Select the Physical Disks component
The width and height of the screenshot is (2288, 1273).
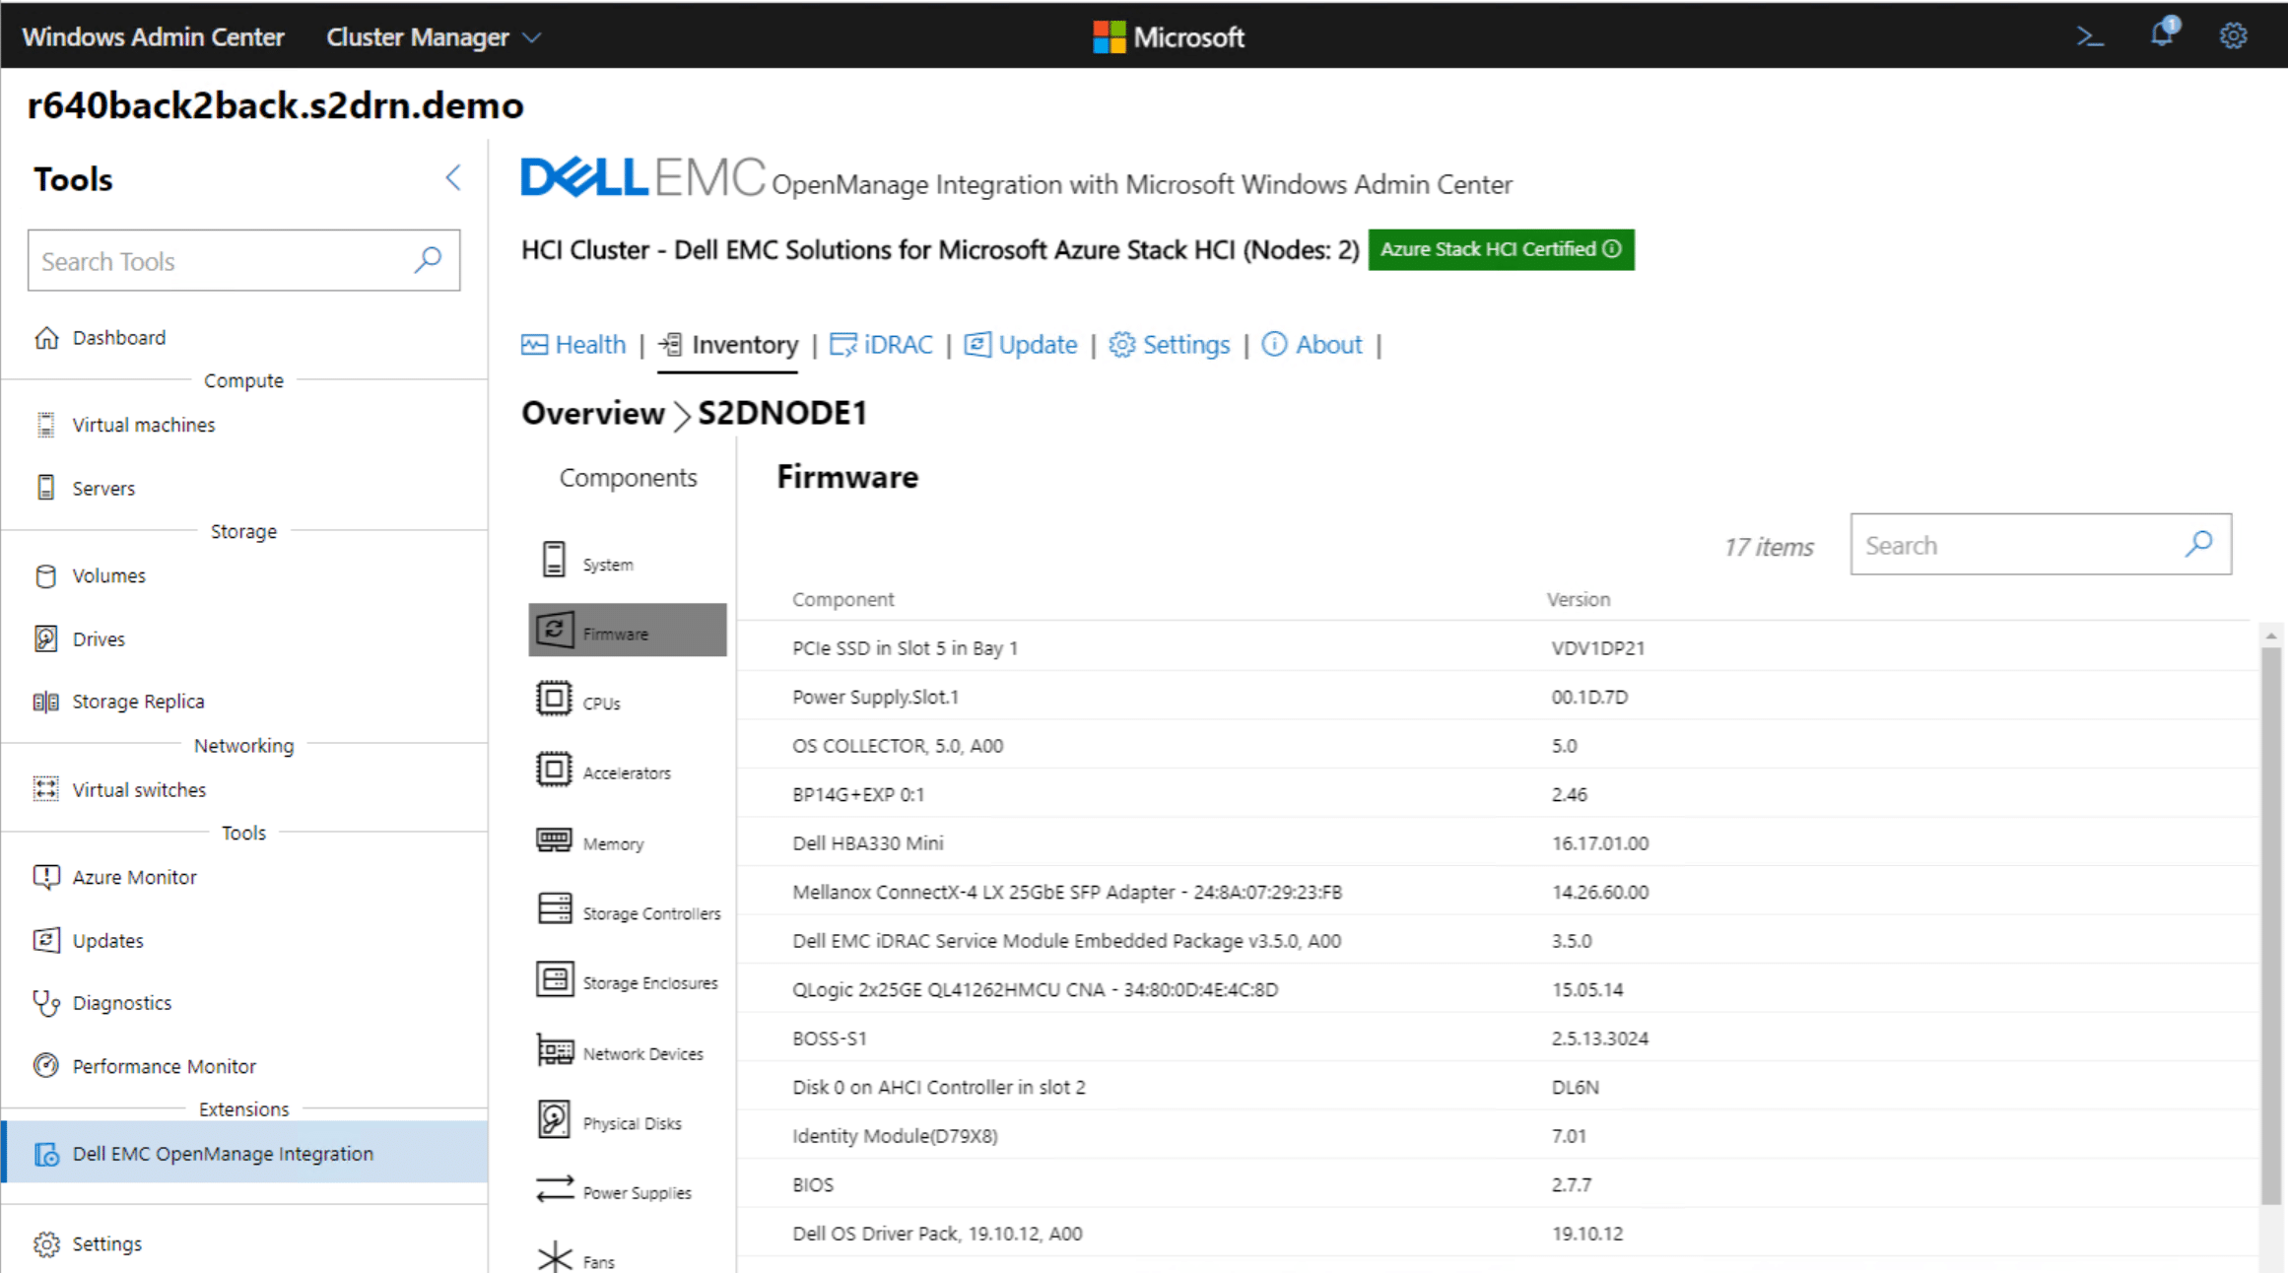(x=628, y=1121)
